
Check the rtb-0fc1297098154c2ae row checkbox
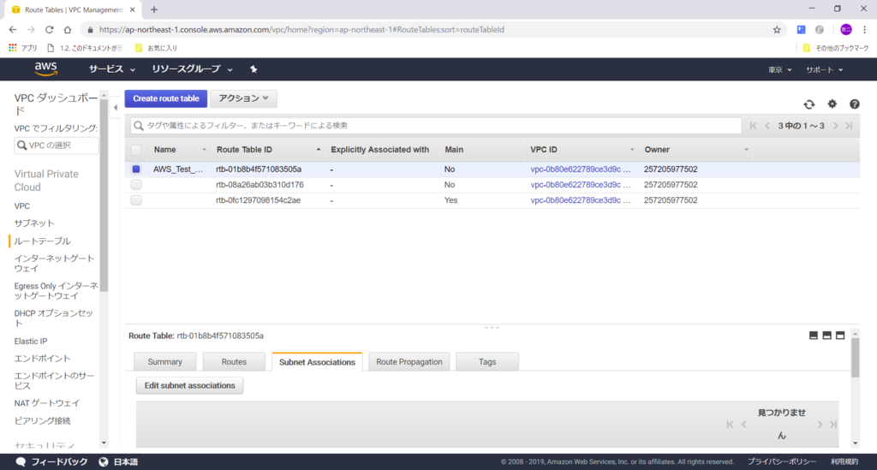pos(136,200)
